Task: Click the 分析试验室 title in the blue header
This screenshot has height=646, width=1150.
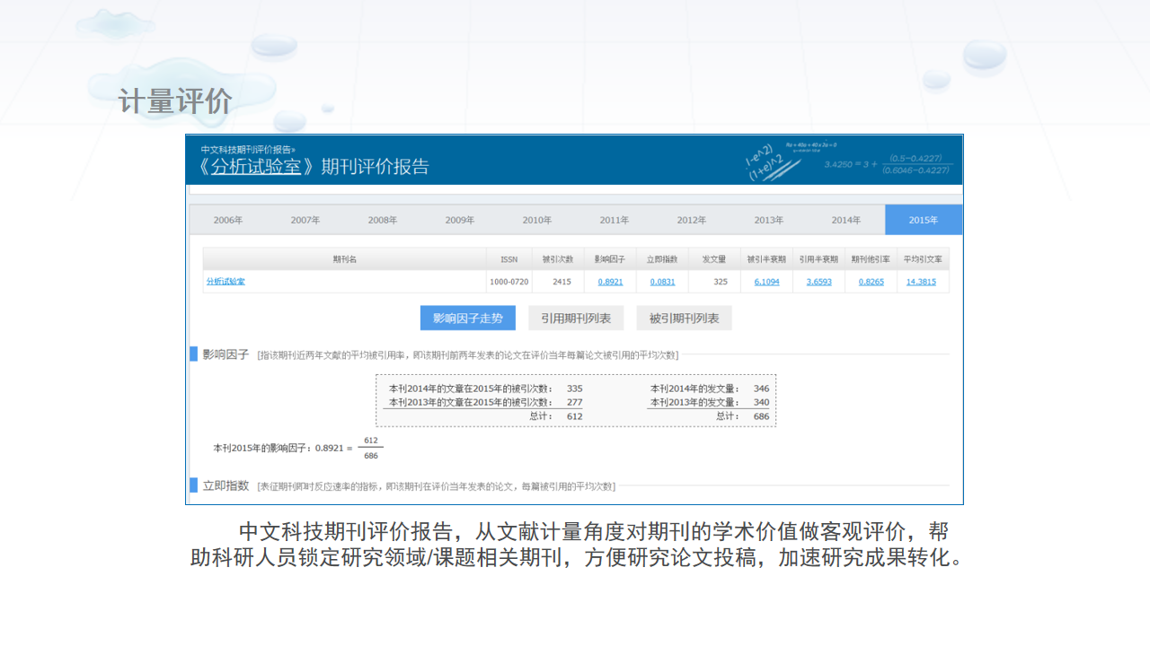Action: point(256,167)
